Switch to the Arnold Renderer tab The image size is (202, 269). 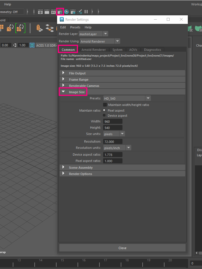point(93,50)
